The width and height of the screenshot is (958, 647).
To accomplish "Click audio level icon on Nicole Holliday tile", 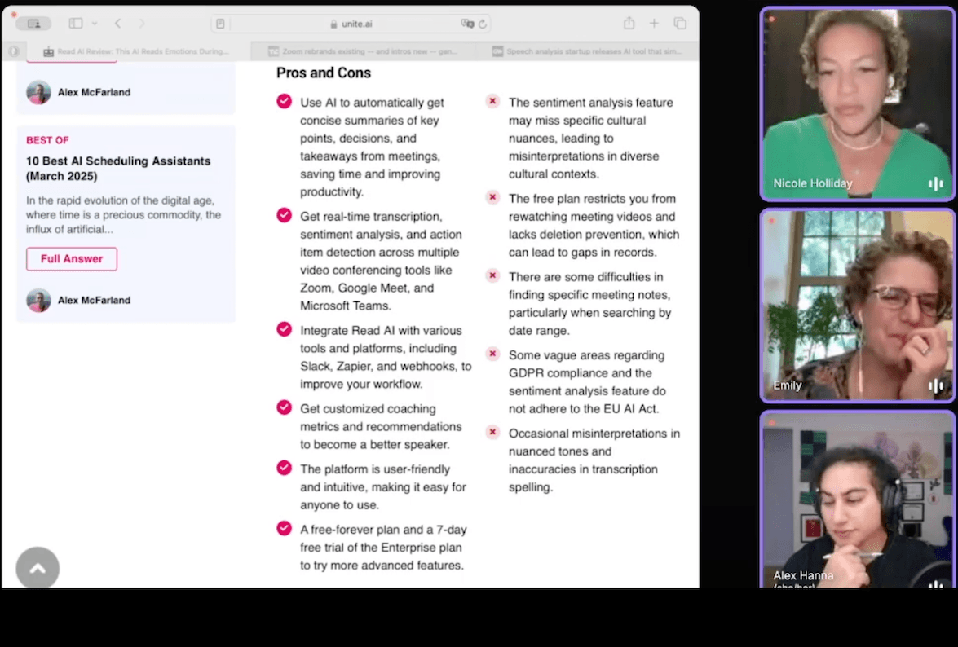I will pos(936,183).
